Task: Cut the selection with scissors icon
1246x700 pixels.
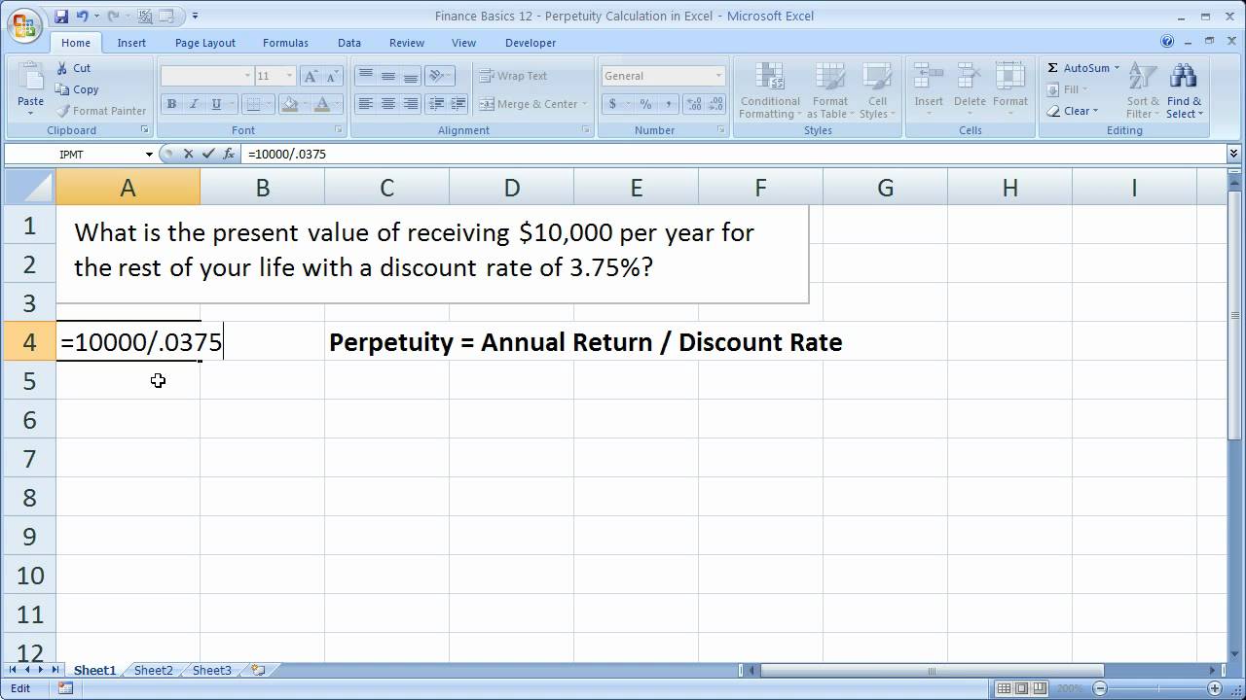Action: point(73,68)
